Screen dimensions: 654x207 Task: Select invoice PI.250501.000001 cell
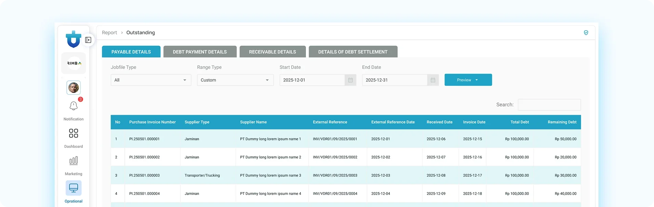pos(144,139)
